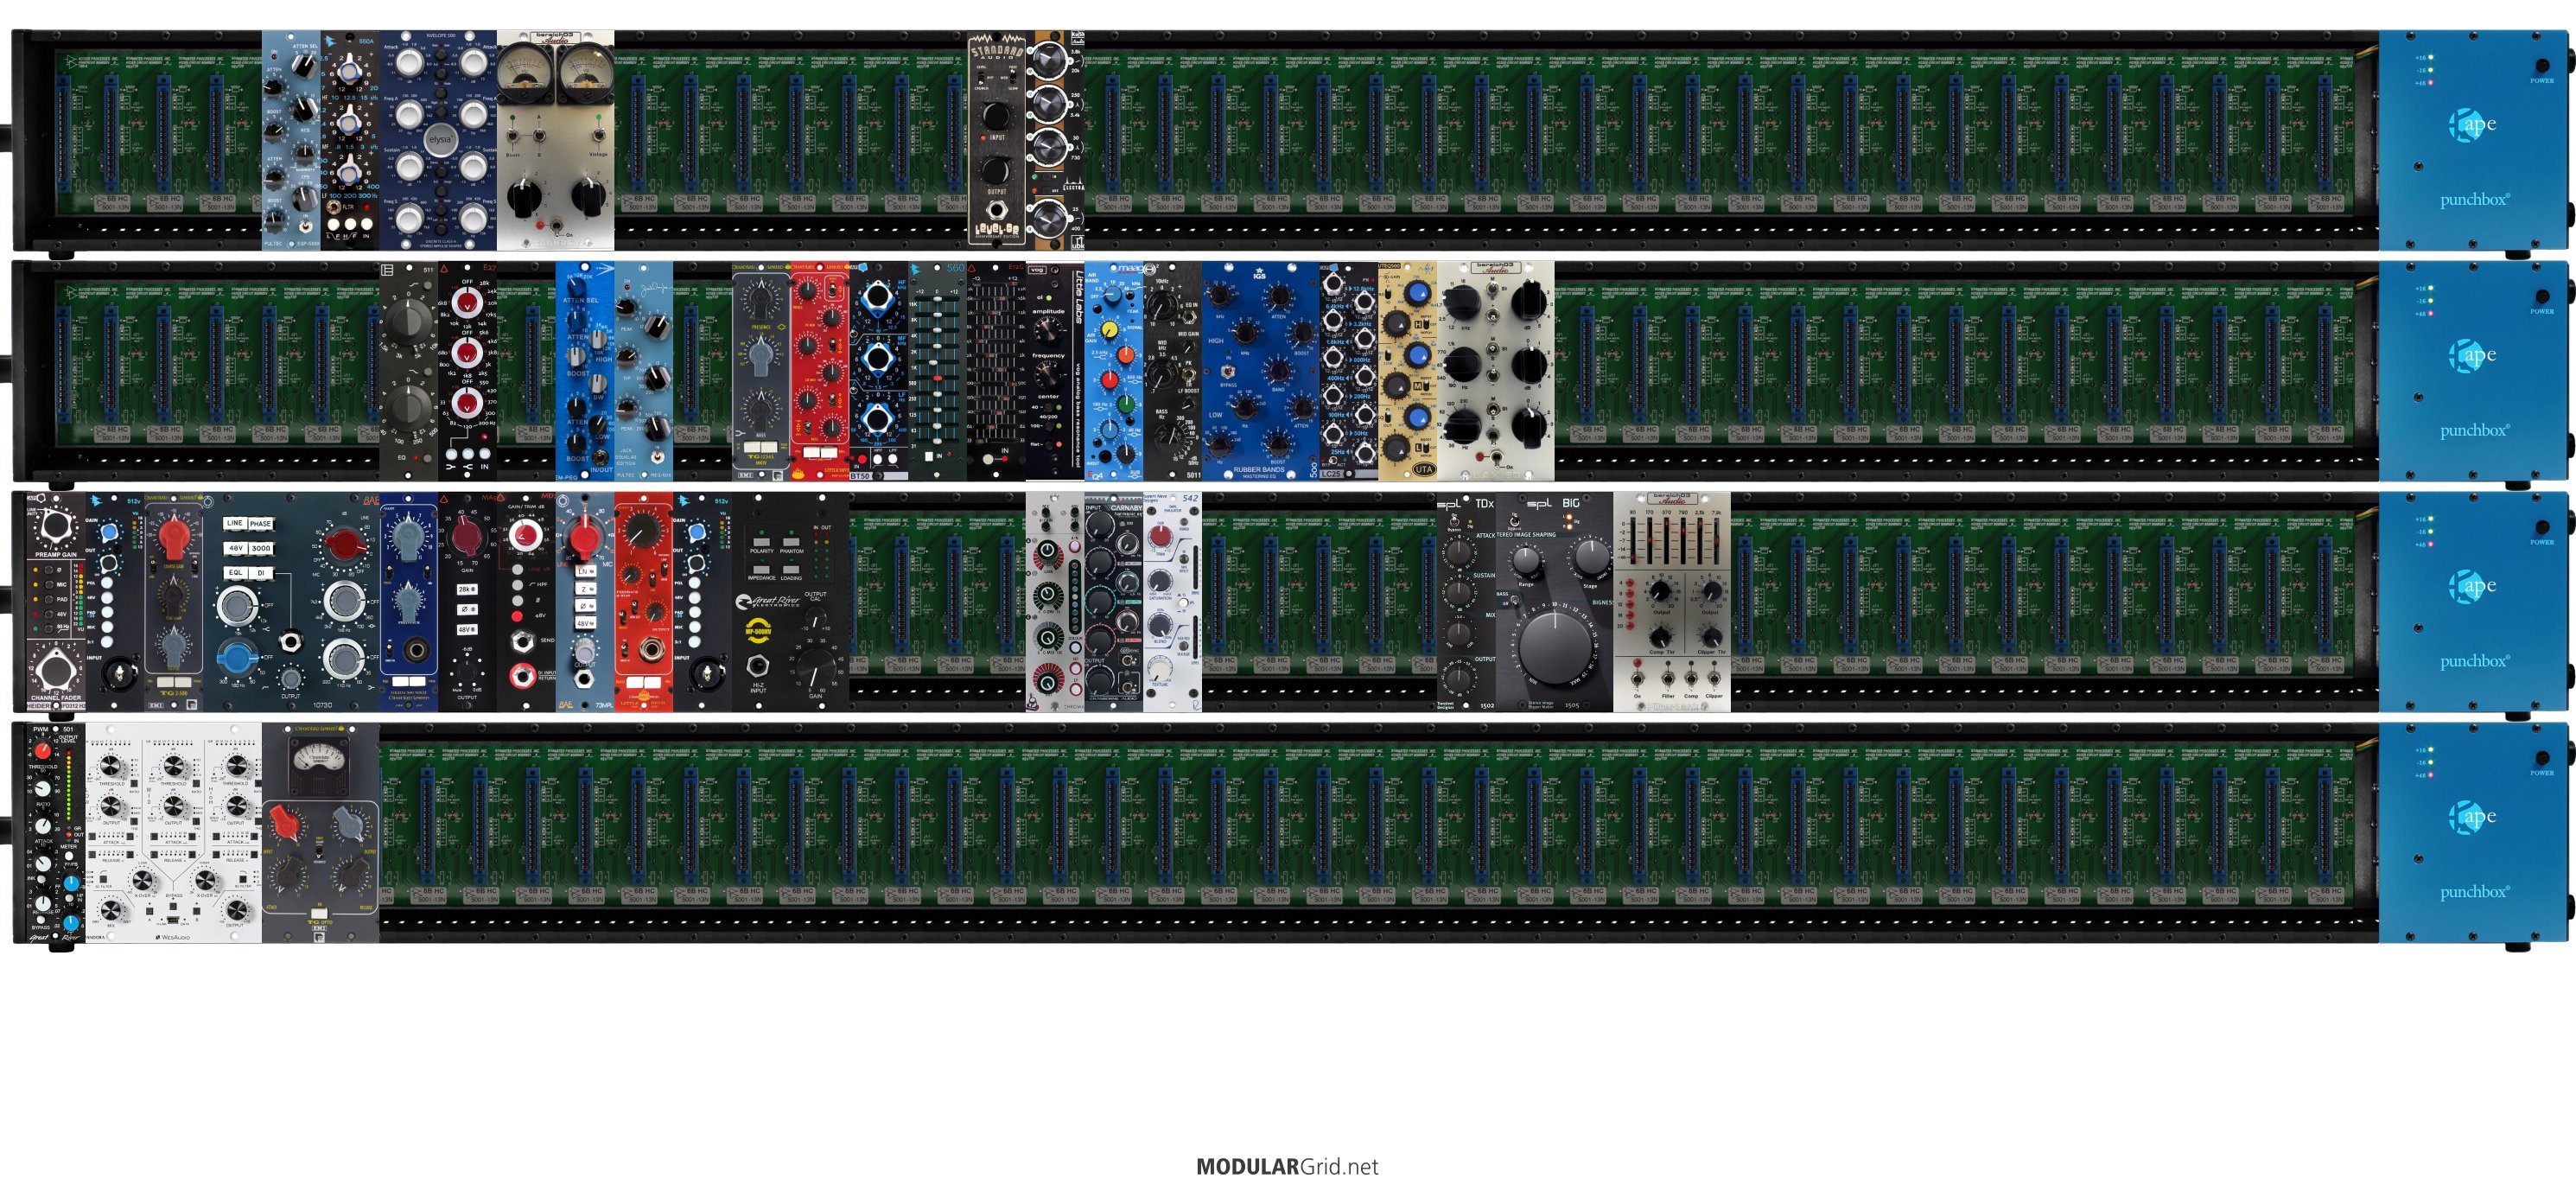Click the CHANNEL FADER knob on Heider FD312

[55, 668]
